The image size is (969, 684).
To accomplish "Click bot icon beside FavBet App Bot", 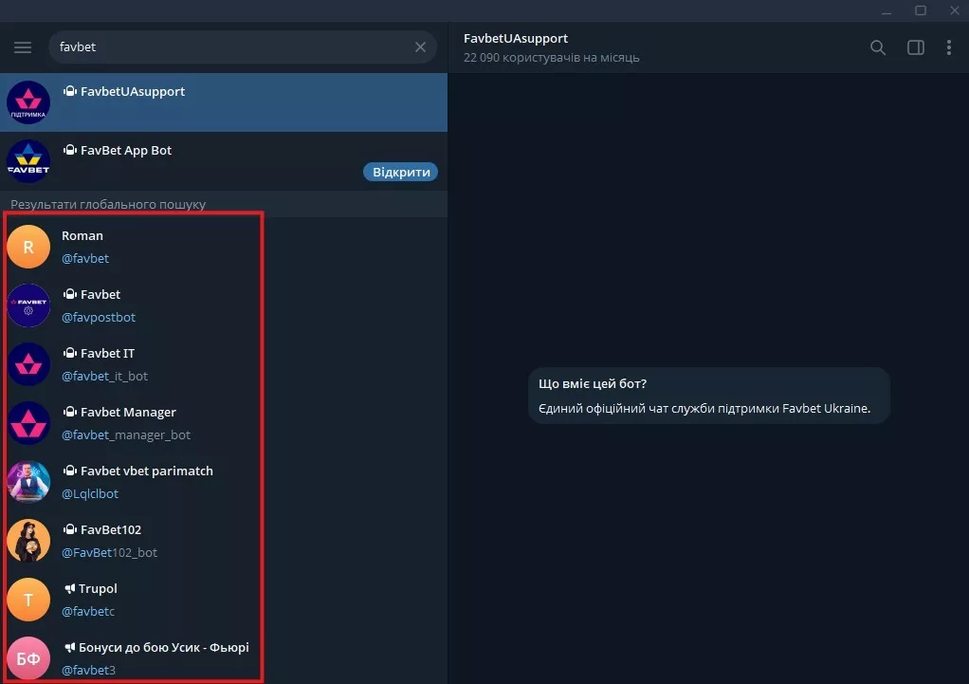I will (x=70, y=150).
